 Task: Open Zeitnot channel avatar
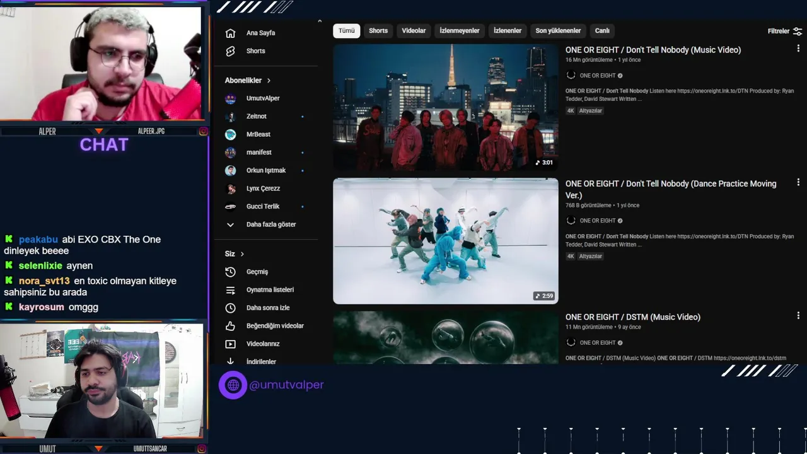(x=231, y=117)
